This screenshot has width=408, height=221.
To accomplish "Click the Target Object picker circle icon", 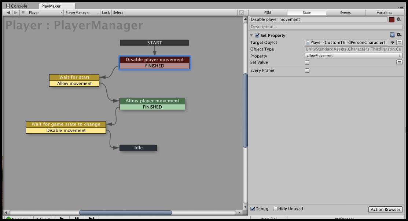I will point(392,43).
